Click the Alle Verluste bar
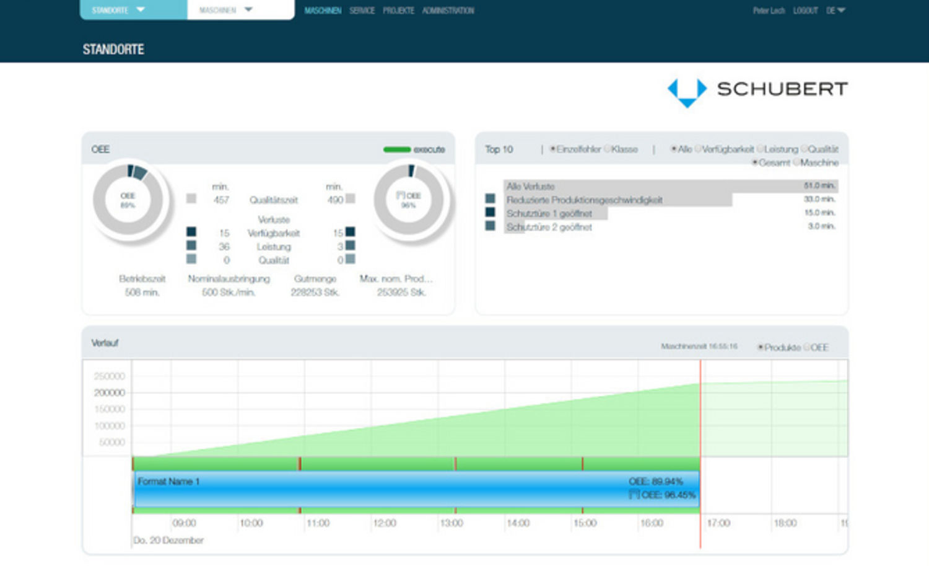The width and height of the screenshot is (929, 566). click(x=671, y=186)
